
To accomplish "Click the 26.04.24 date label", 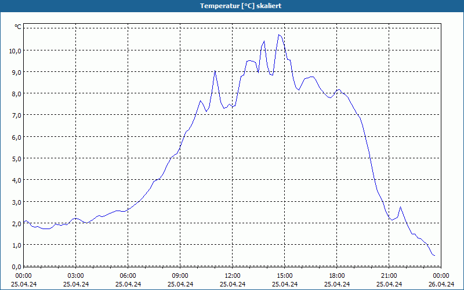I will 441,284.
